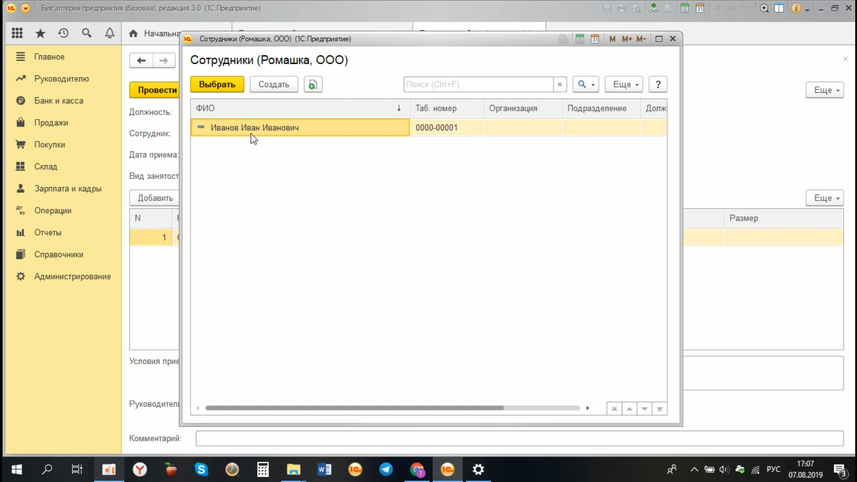This screenshot has height=482, width=857.
Task: Open Favorites star icon
Action: (x=40, y=33)
